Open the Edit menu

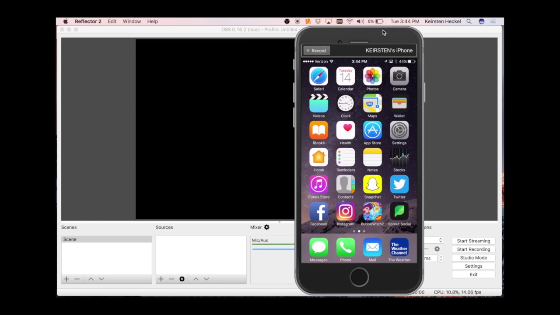[112, 21]
